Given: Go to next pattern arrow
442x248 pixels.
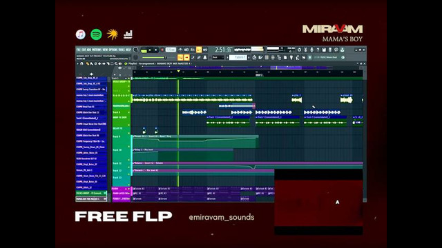Looking at the screenshot, I should pos(249,57).
